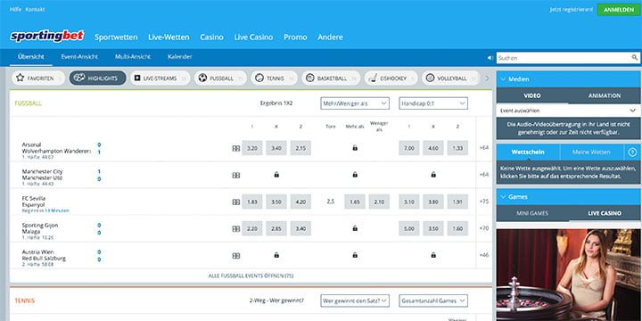Open the Live-Streams filter
The width and height of the screenshot is (642, 321).
160,78
